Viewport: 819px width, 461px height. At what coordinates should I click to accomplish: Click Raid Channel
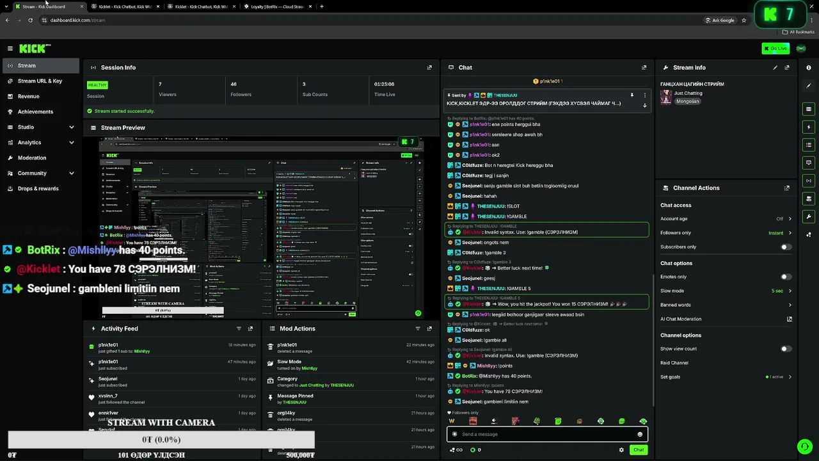(x=674, y=362)
